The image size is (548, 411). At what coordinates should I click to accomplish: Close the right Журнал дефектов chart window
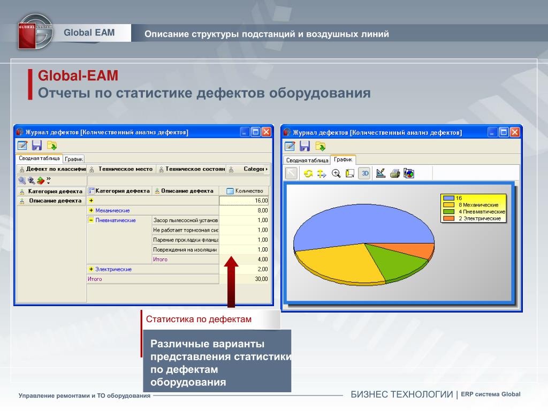tap(515, 132)
